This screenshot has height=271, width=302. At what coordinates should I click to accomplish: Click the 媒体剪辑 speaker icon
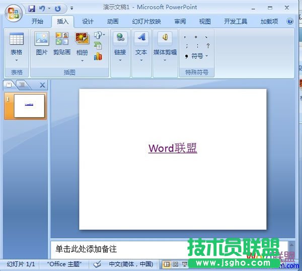(x=165, y=37)
